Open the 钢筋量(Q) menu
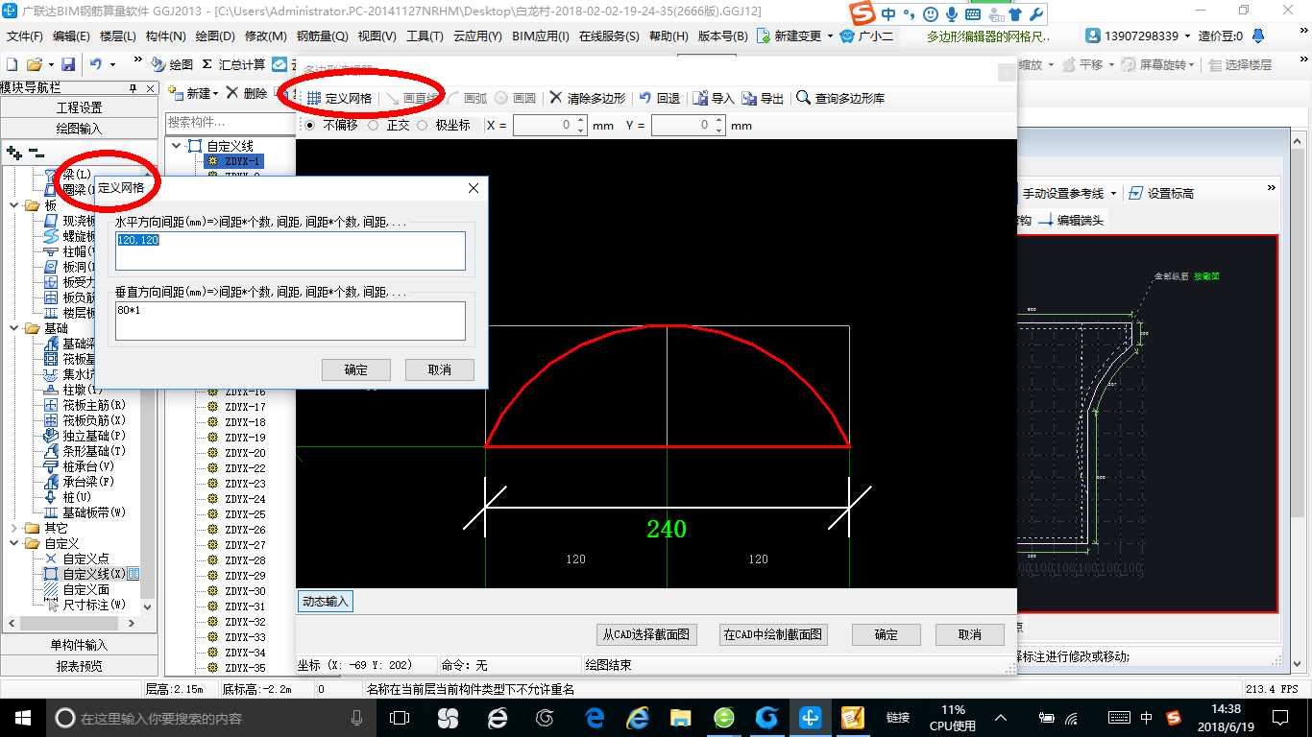1312x737 pixels. click(323, 36)
